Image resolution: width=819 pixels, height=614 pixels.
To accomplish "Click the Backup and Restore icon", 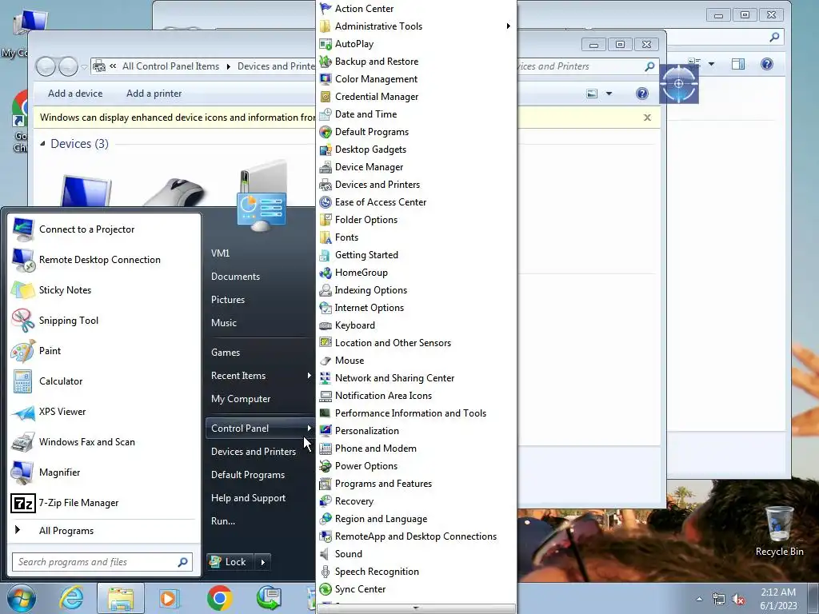I will click(326, 62).
